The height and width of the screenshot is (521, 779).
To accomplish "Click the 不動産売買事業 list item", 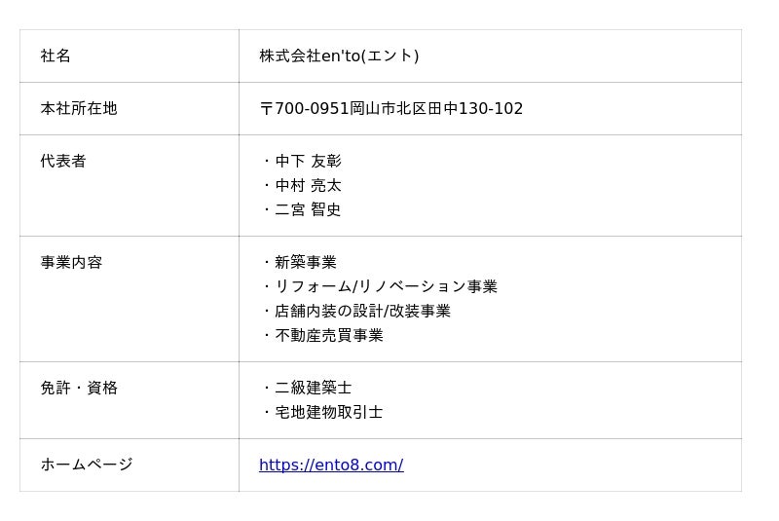I will coord(328,336).
